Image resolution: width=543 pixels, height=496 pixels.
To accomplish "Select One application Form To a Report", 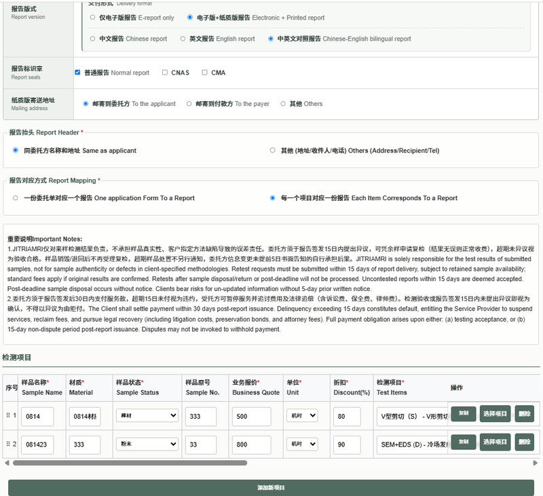I will coord(15,198).
